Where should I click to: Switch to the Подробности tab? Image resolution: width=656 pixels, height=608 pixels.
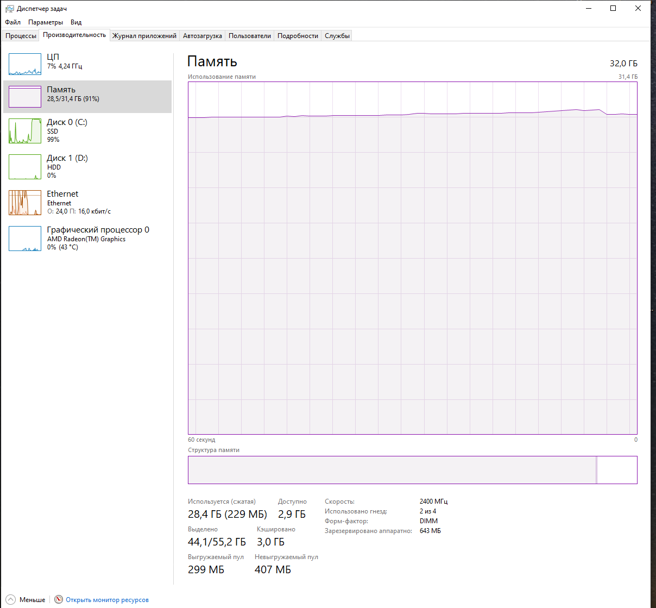tap(298, 36)
